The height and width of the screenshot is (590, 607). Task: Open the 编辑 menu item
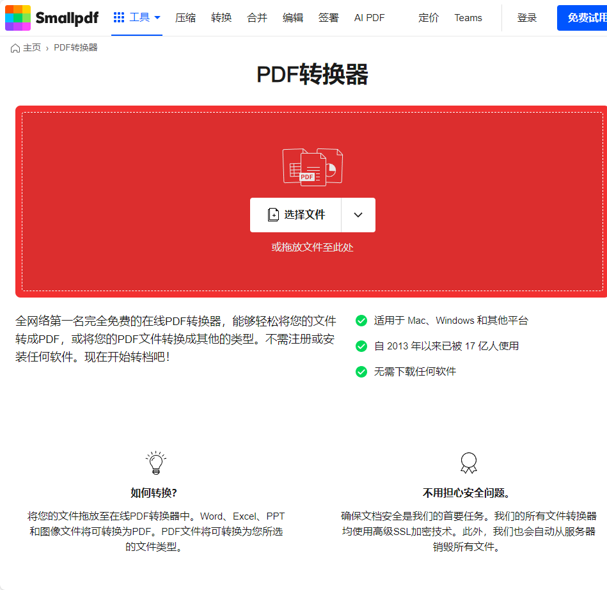(x=293, y=18)
